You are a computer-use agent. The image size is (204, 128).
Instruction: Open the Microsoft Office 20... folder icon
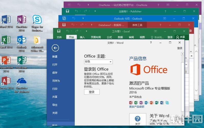click(x=37, y=44)
